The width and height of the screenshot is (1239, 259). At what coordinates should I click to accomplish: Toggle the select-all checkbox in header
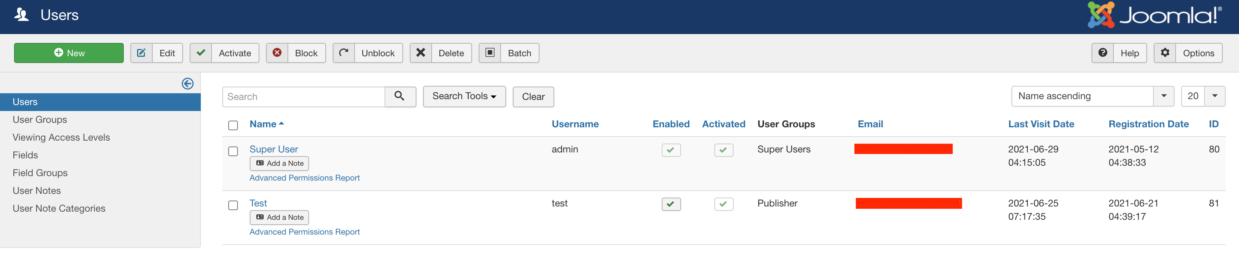[233, 125]
